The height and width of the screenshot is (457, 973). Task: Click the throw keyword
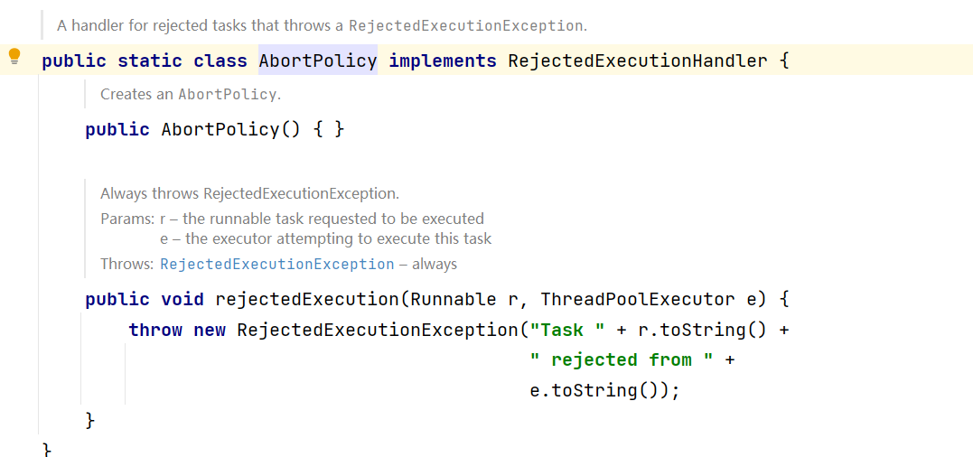pos(155,330)
